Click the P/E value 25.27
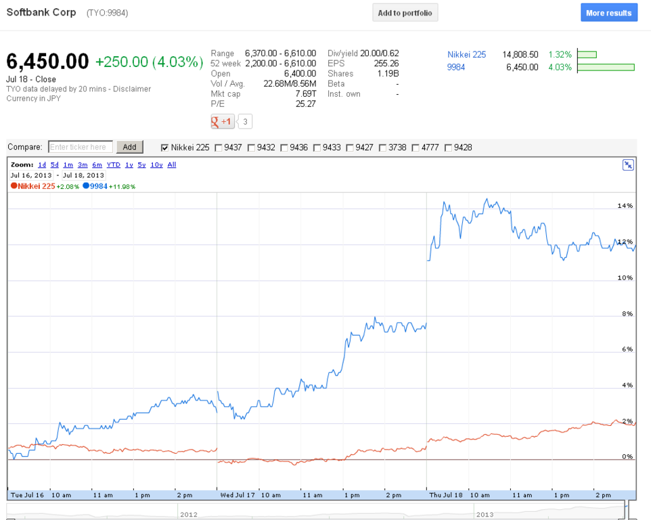This screenshot has height=520, width=651. click(306, 104)
